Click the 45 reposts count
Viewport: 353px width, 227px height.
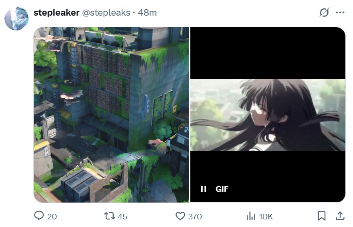pos(122,217)
